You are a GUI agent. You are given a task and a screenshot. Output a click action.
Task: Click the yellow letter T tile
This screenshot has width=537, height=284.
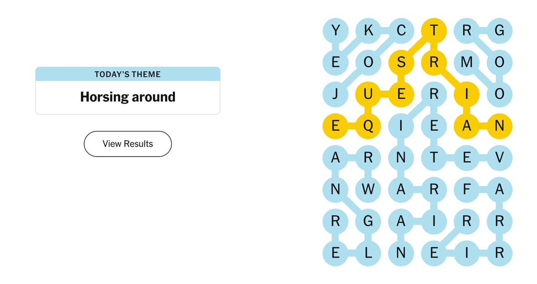(x=434, y=30)
